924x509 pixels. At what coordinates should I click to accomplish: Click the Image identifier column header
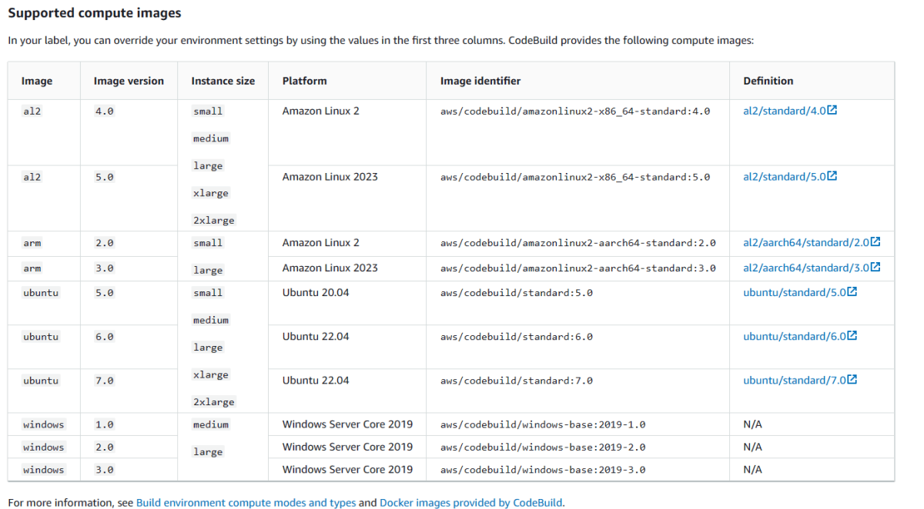(480, 81)
